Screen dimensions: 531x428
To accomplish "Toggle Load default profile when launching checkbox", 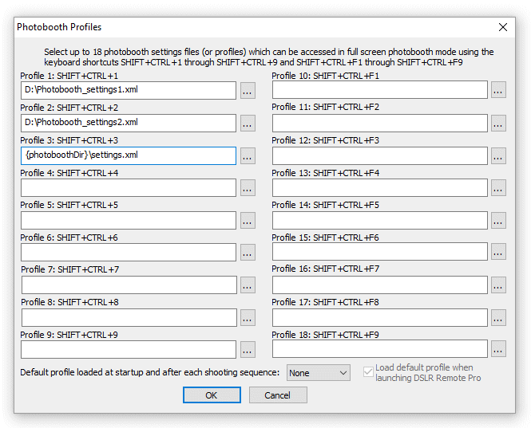I will [368, 371].
